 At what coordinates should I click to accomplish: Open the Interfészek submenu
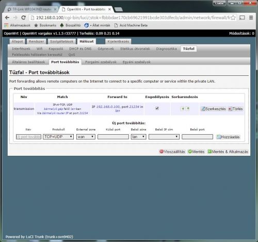pos(21,49)
